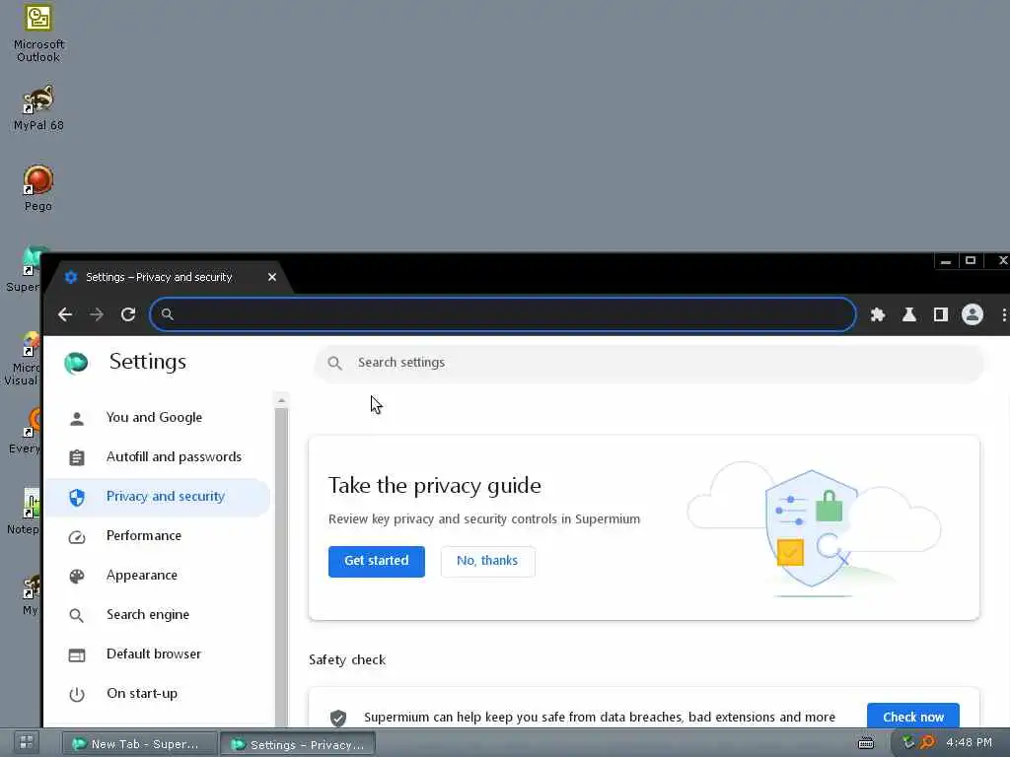Click the Settings page title

(148, 362)
